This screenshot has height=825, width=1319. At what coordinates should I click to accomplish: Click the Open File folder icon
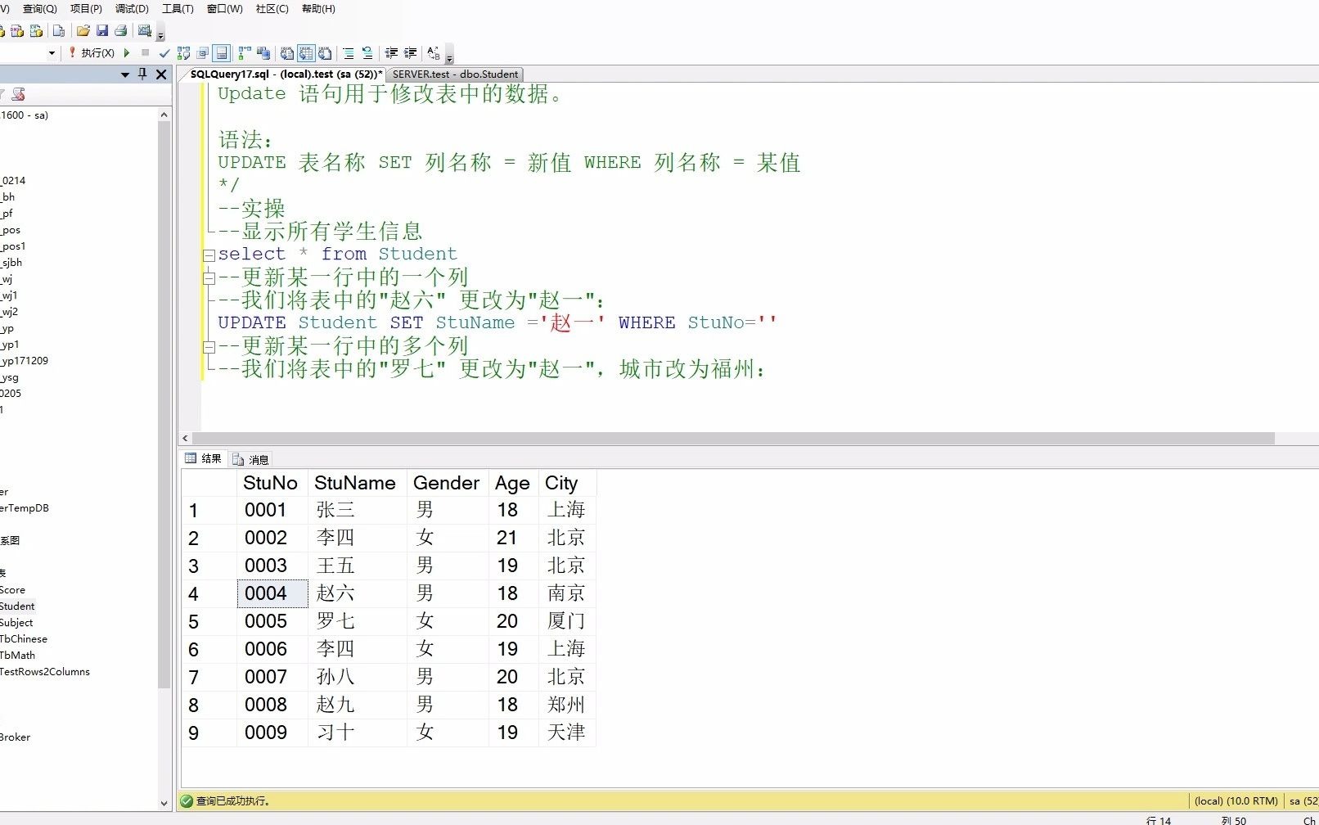click(83, 31)
